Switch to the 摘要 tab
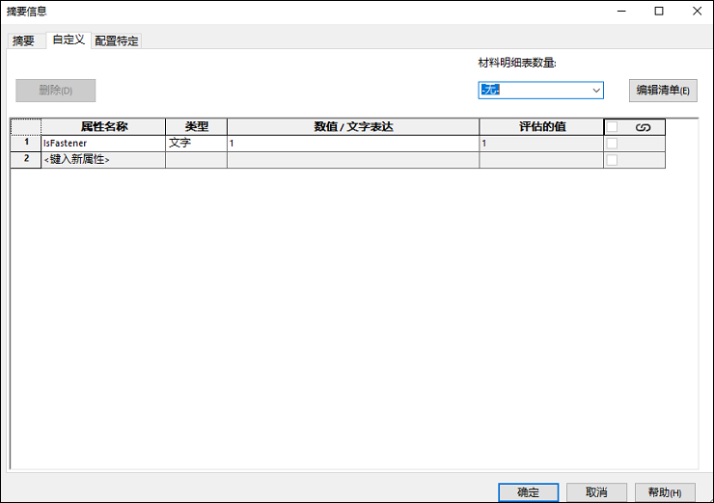Image resolution: width=714 pixels, height=503 pixels. click(23, 40)
